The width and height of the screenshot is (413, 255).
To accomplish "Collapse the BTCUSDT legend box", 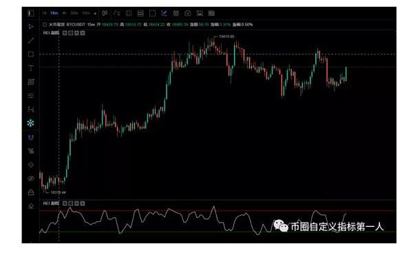I will [x=45, y=25].
